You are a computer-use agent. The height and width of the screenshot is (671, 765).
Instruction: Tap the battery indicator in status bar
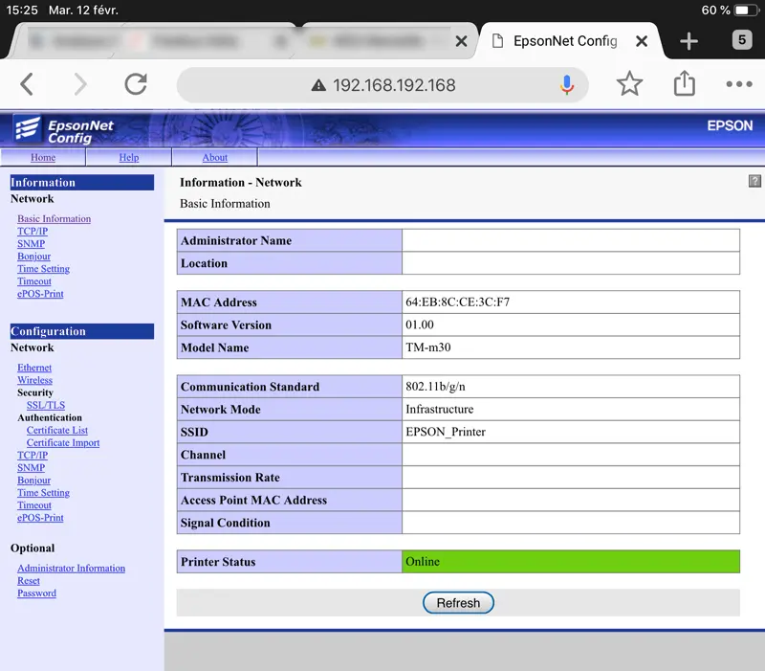click(x=746, y=10)
